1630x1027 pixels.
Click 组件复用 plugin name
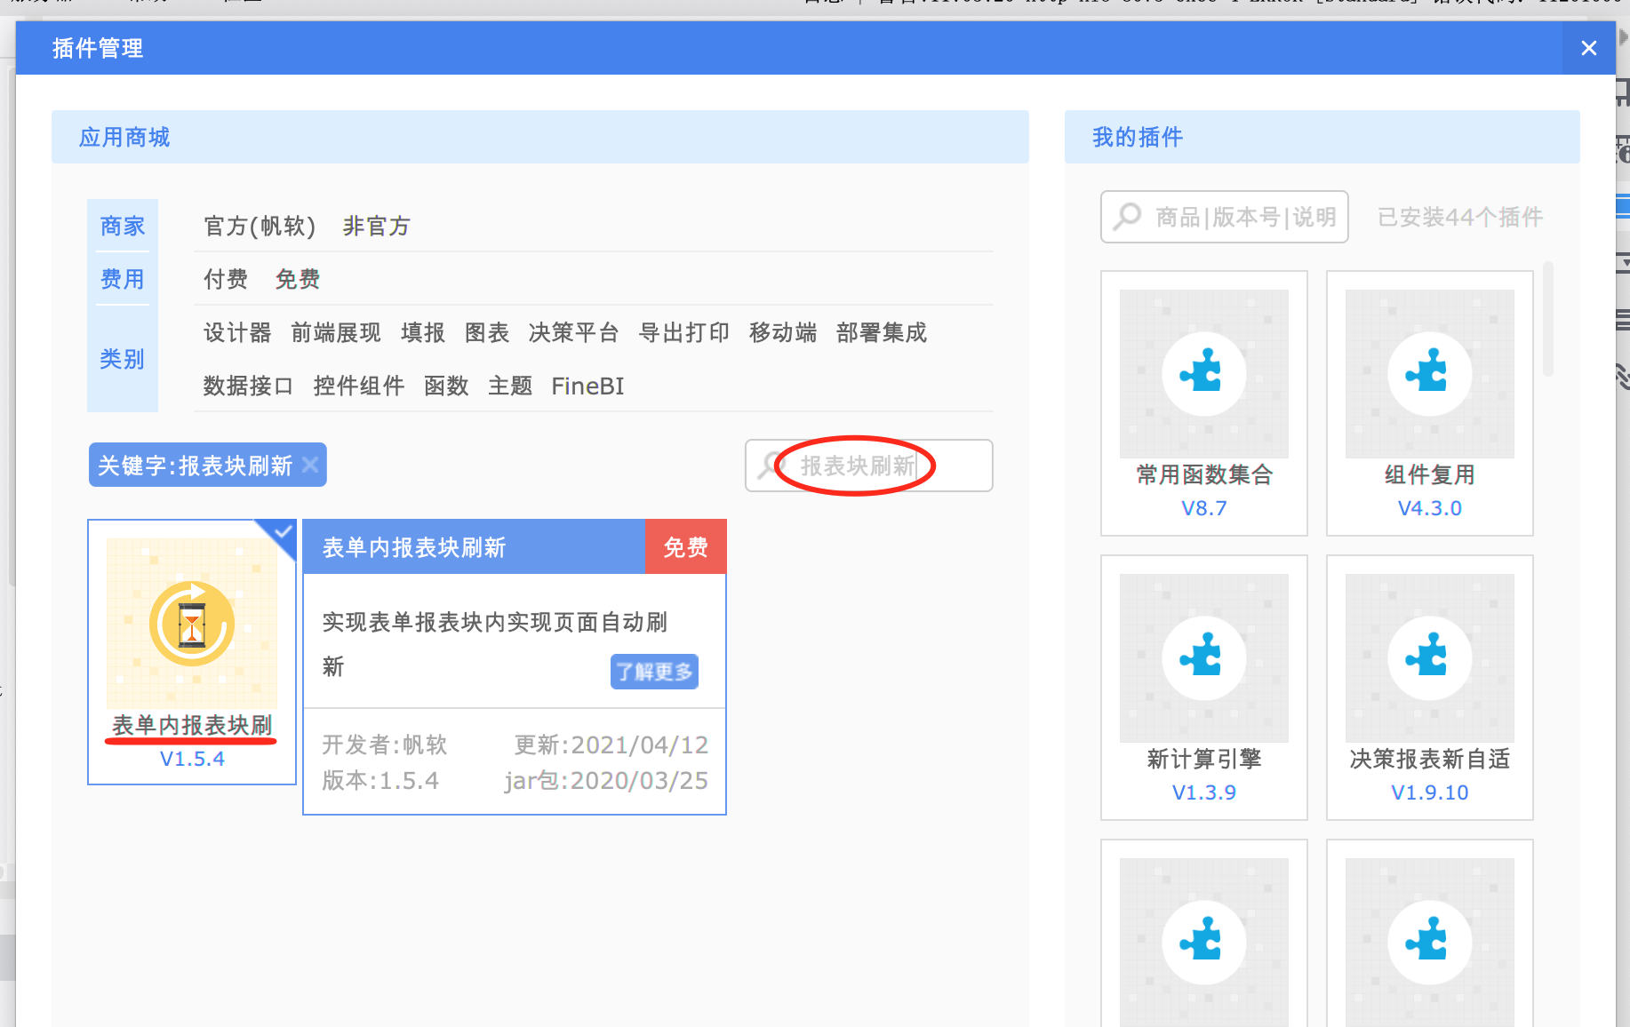[x=1430, y=474]
